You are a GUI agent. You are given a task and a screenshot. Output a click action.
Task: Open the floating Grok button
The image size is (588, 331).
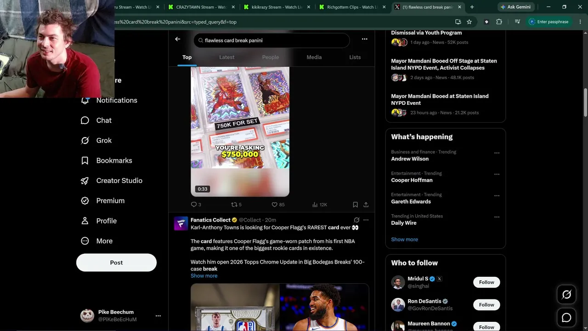click(x=566, y=295)
